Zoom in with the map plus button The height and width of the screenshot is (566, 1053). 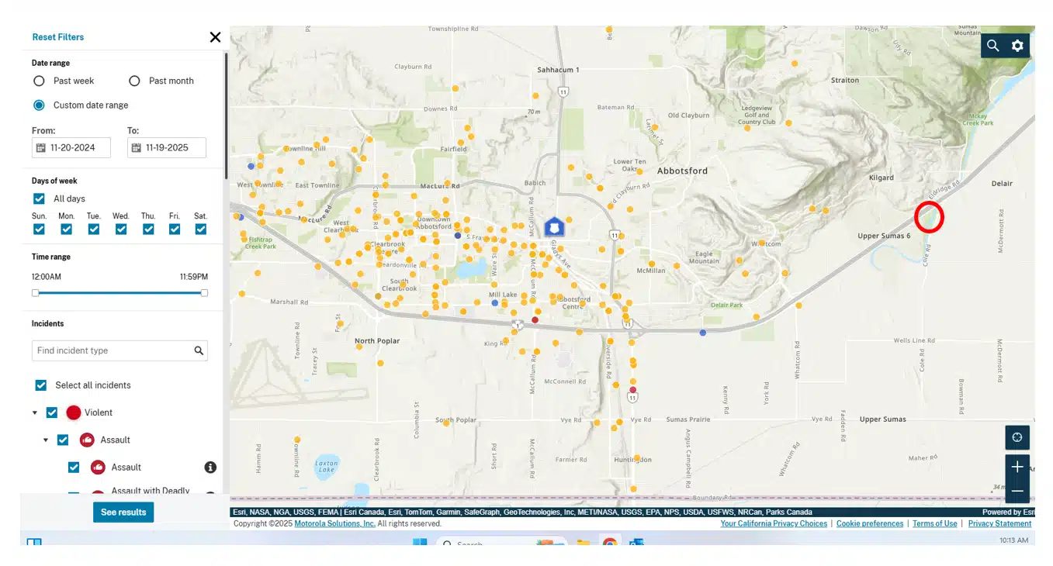tap(1017, 467)
